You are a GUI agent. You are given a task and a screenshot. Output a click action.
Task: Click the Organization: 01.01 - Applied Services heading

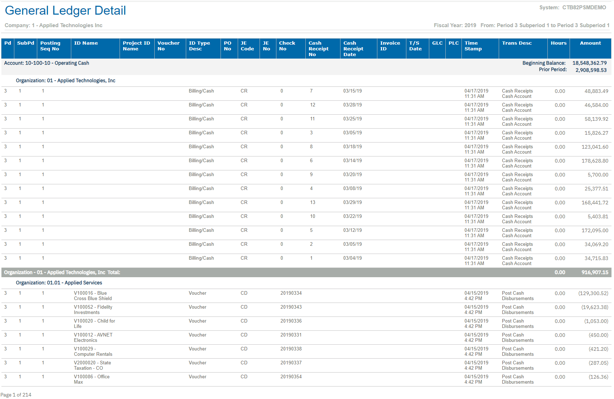59,283
